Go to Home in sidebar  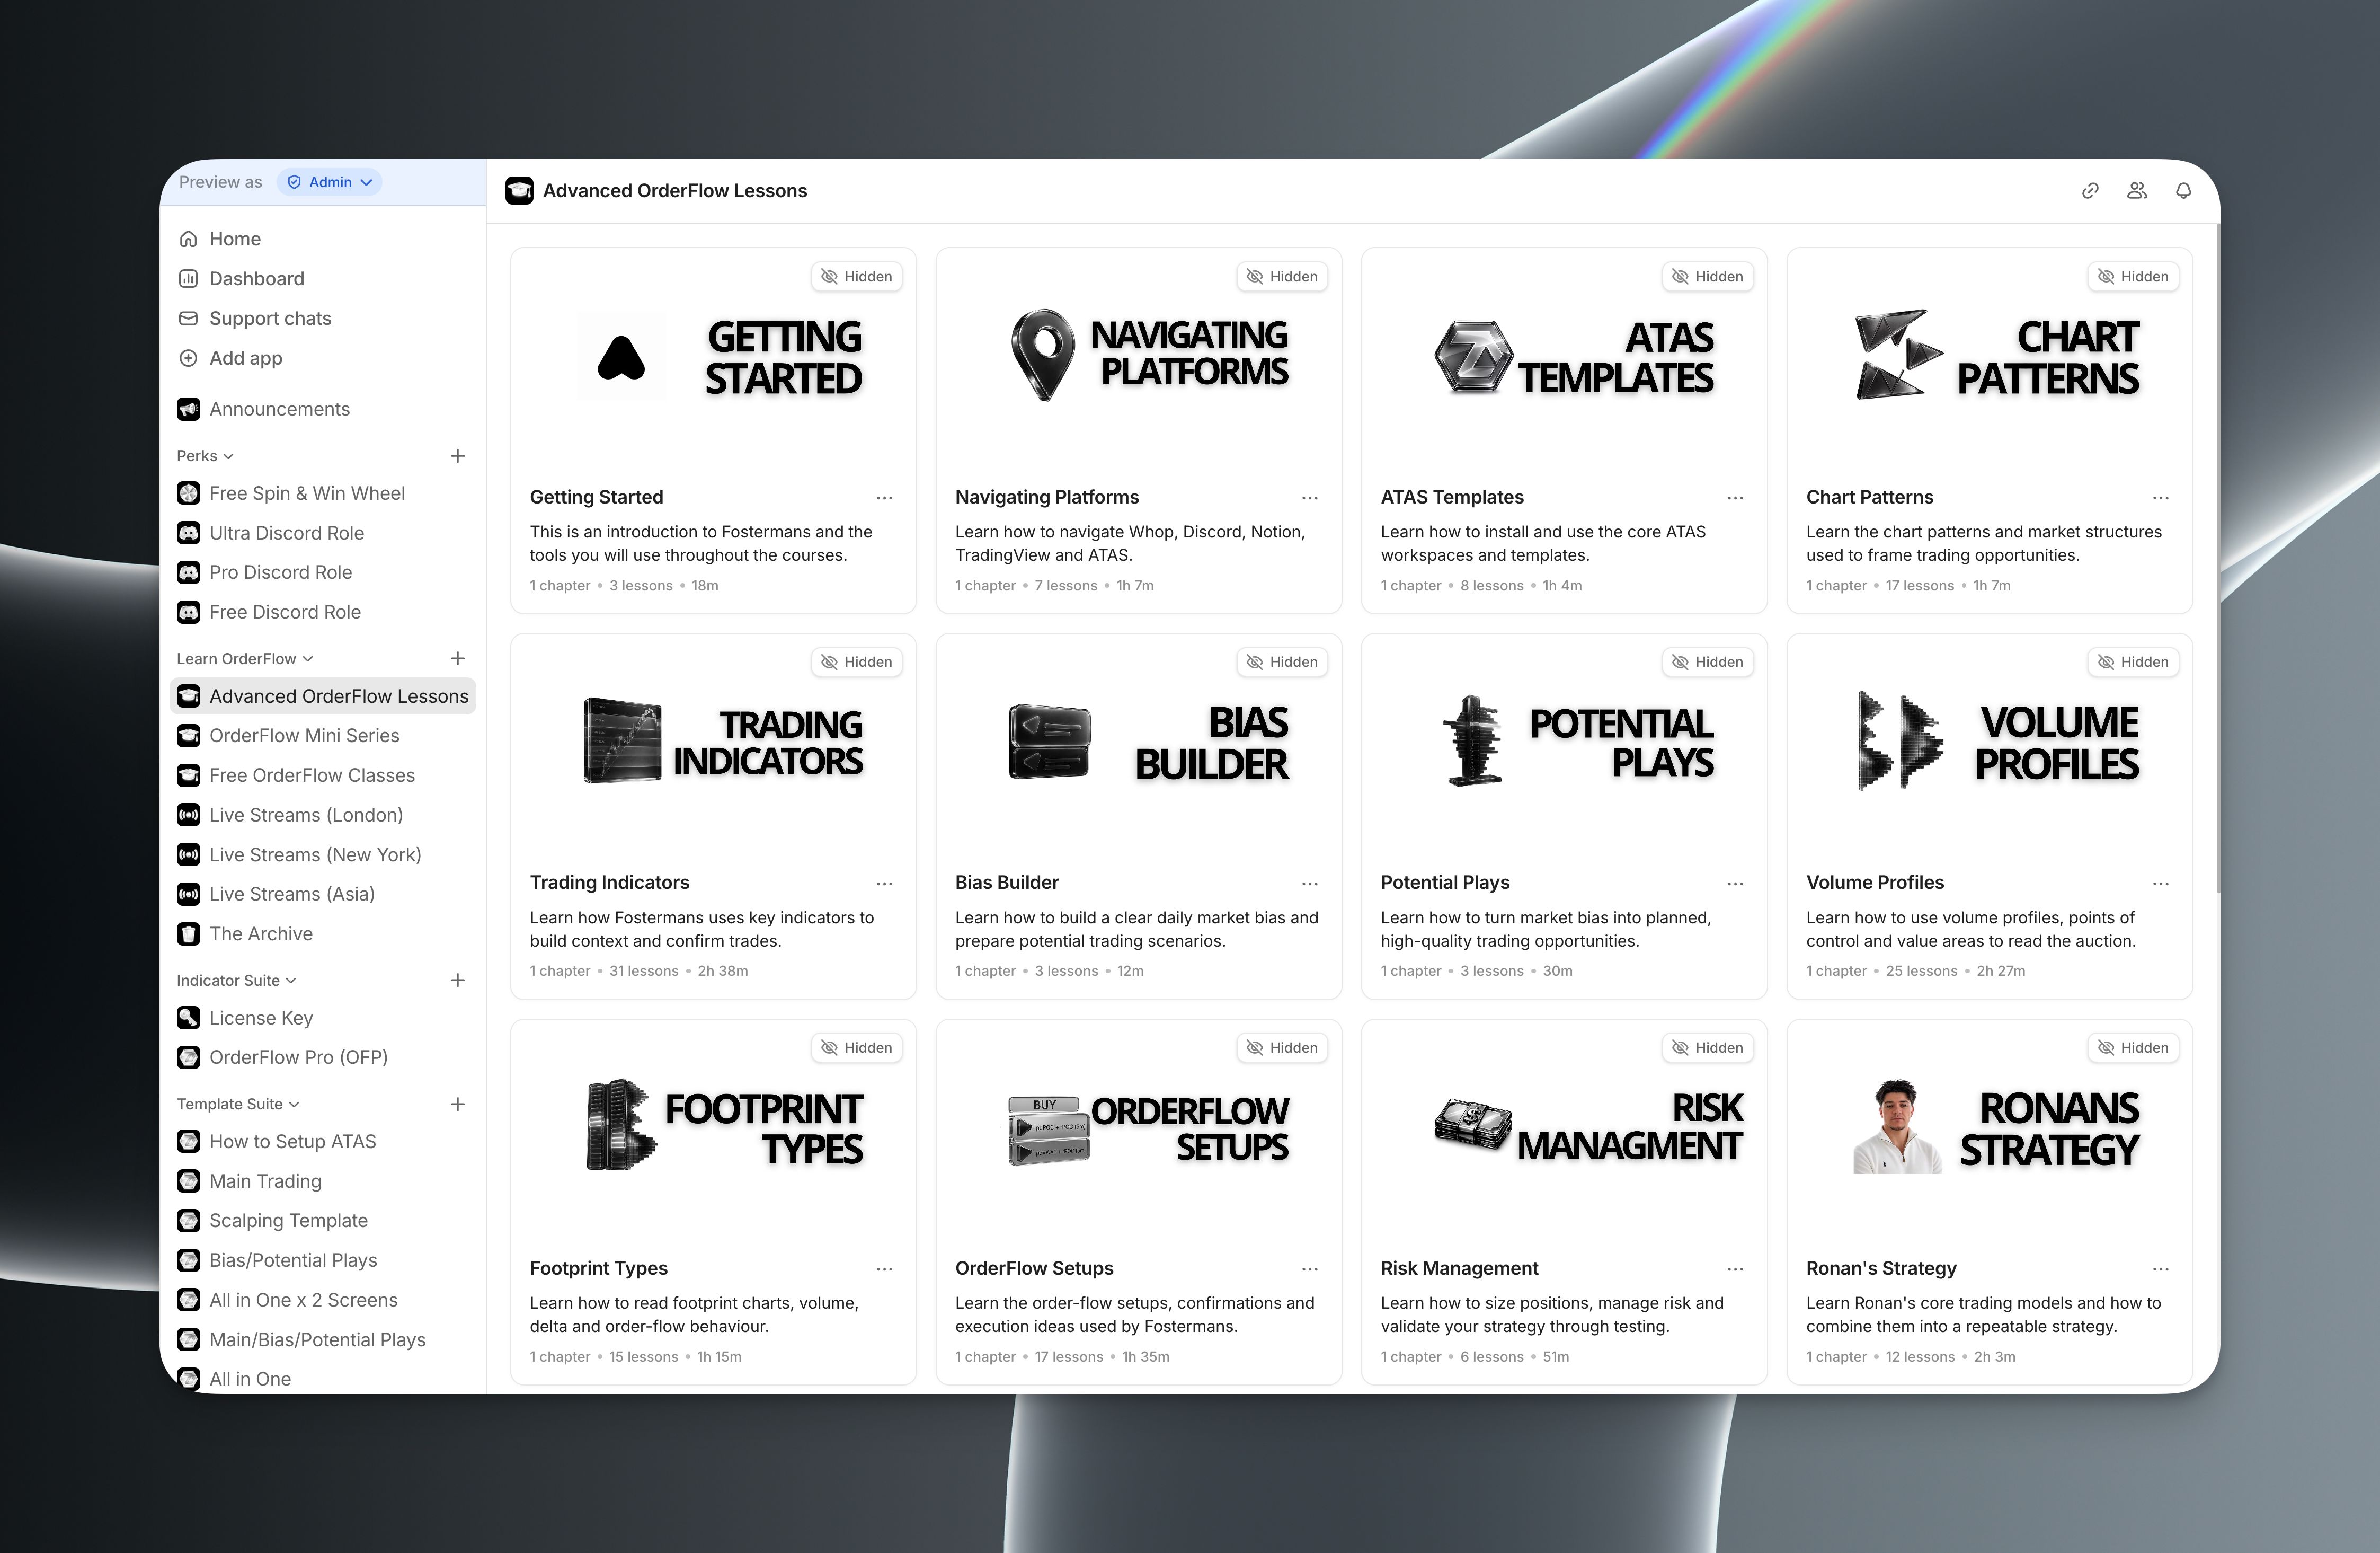pyautogui.click(x=323, y=239)
